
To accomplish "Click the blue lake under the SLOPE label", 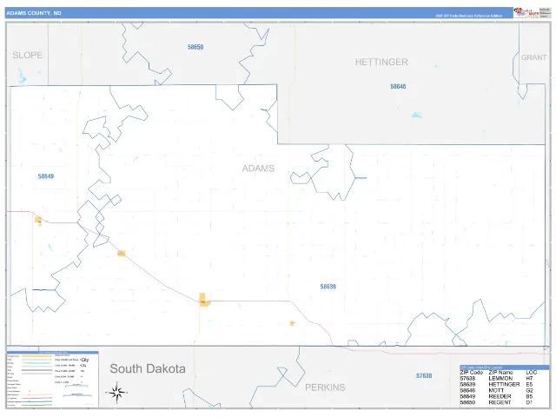I will click(x=21, y=76).
